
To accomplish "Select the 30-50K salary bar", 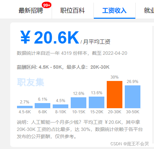I will pos(133,97).
